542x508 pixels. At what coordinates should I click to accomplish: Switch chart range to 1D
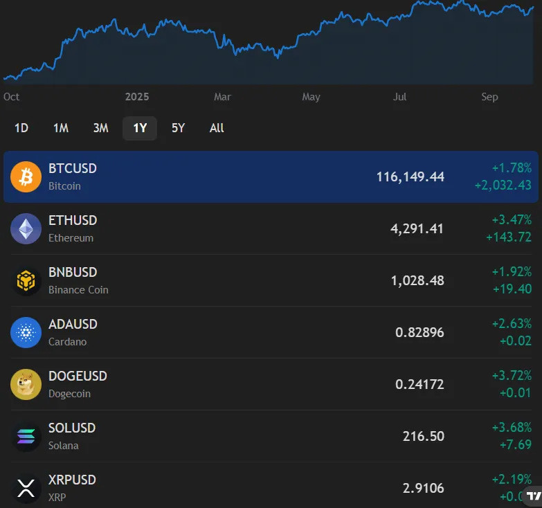pyautogui.click(x=21, y=128)
